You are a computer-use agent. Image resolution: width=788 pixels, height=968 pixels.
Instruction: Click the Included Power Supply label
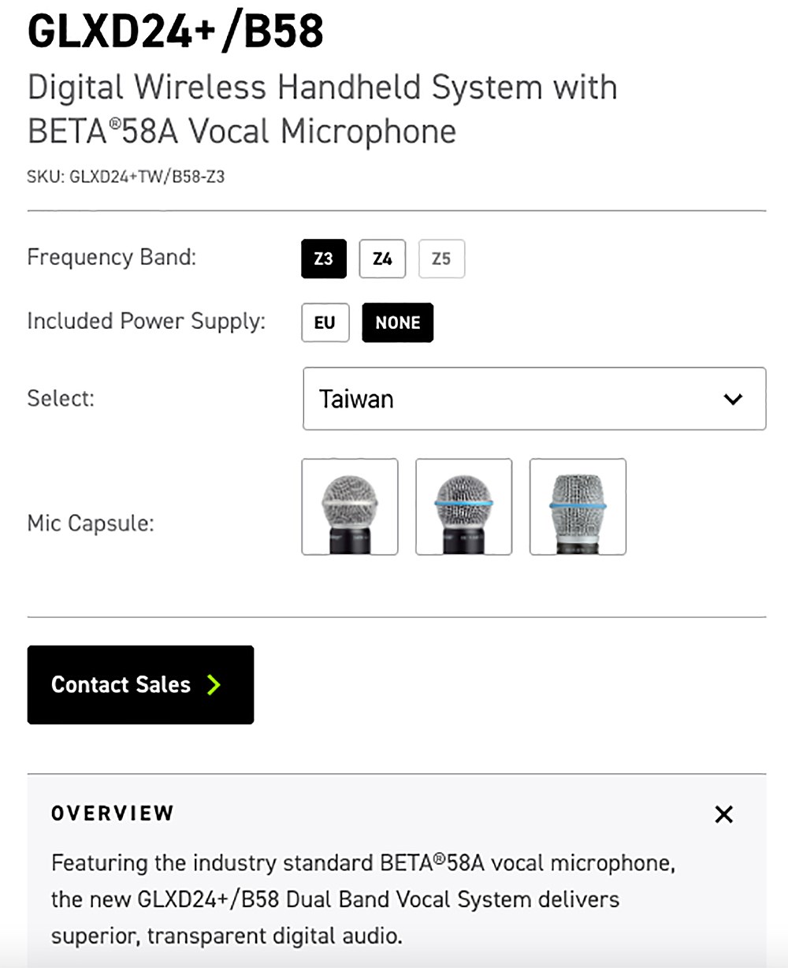click(147, 322)
